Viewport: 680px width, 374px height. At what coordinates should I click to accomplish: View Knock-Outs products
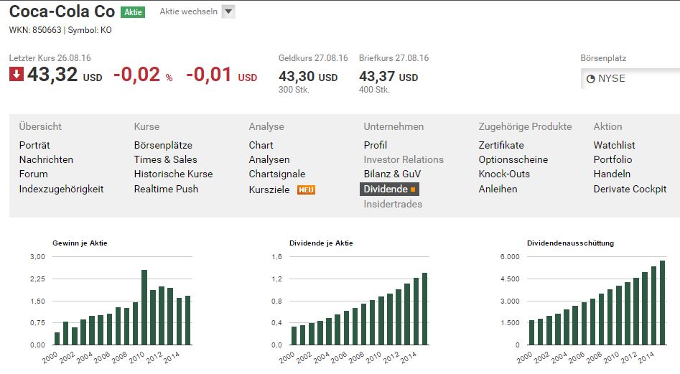point(504,174)
